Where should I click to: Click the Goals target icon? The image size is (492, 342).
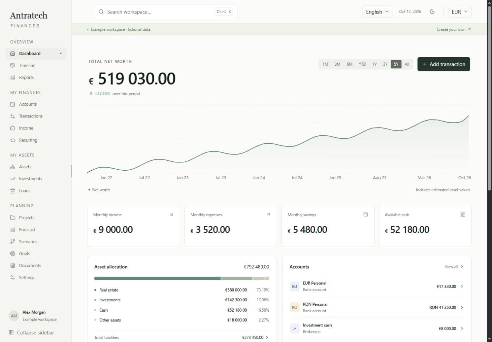[x=13, y=254]
